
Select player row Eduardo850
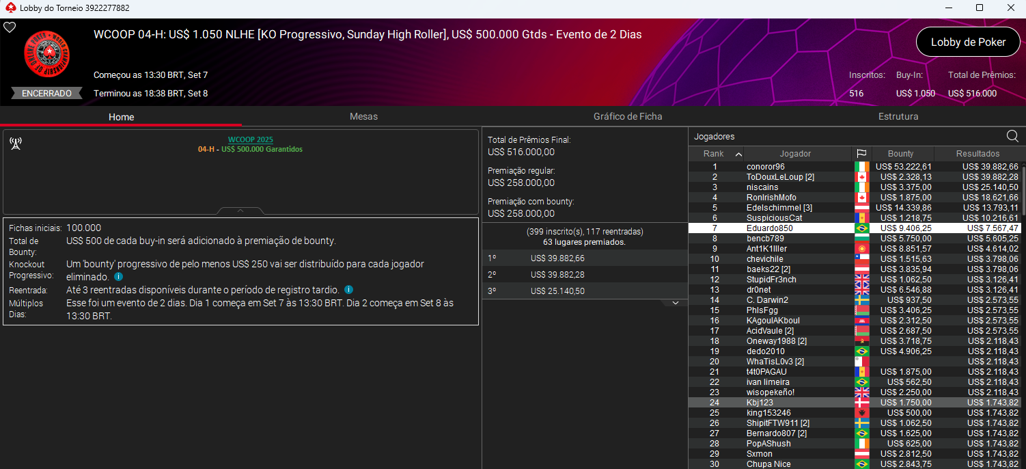[x=854, y=228]
